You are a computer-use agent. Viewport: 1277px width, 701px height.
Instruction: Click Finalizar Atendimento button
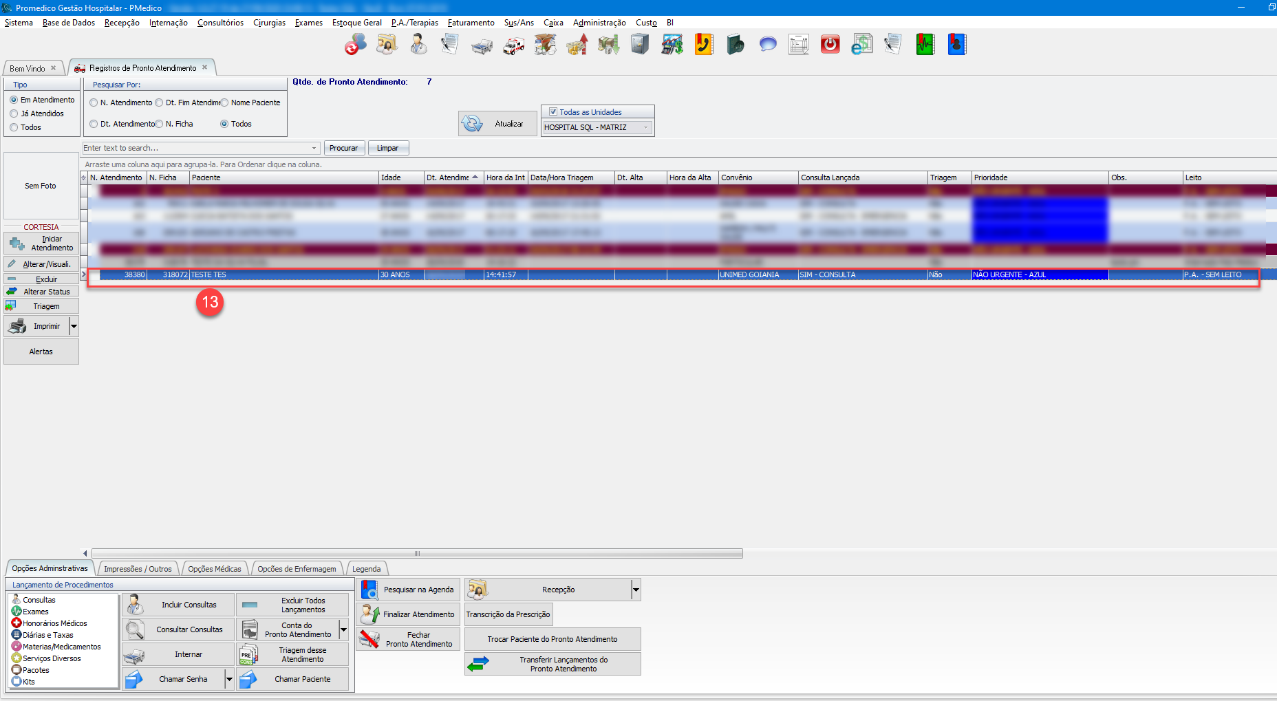(x=408, y=614)
